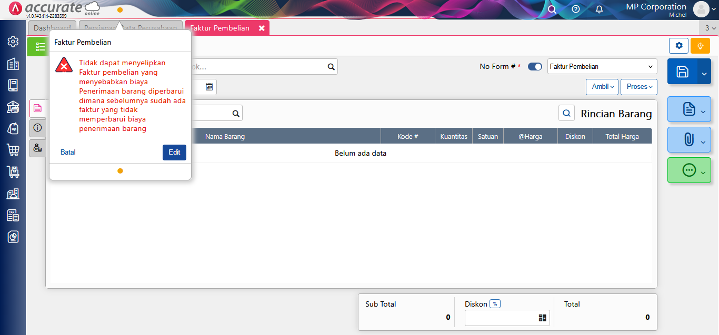Open the Settings gear in left sidebar

13,42
